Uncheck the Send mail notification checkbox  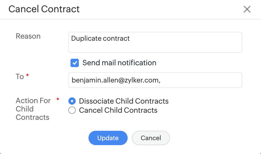[x=75, y=63]
